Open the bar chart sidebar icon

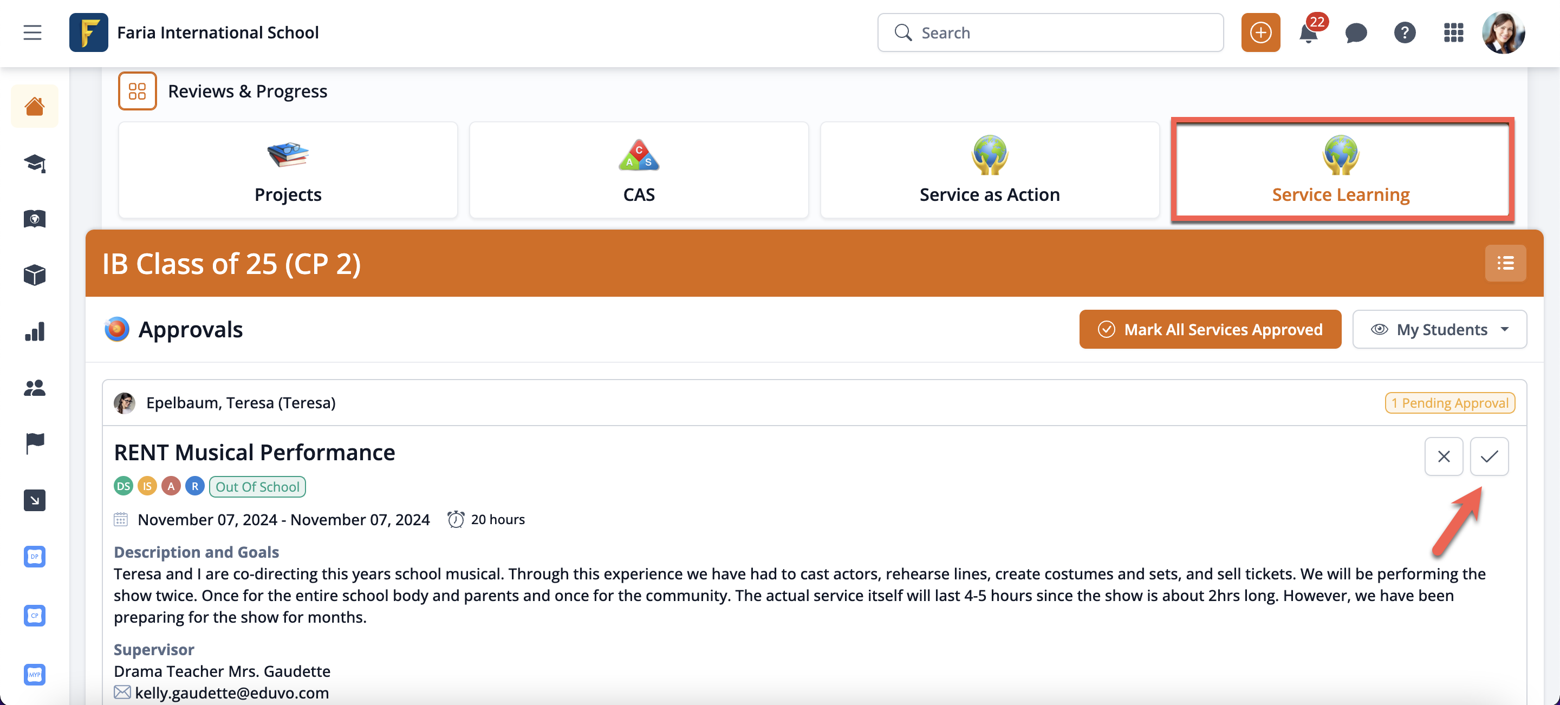(x=35, y=331)
